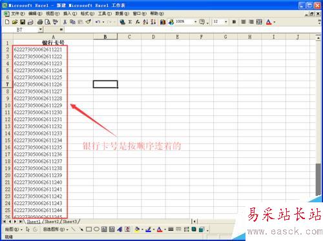Viewport: 323px width, 241px height.
Task: Create a new workbook with the New icon
Action: pos(7,22)
